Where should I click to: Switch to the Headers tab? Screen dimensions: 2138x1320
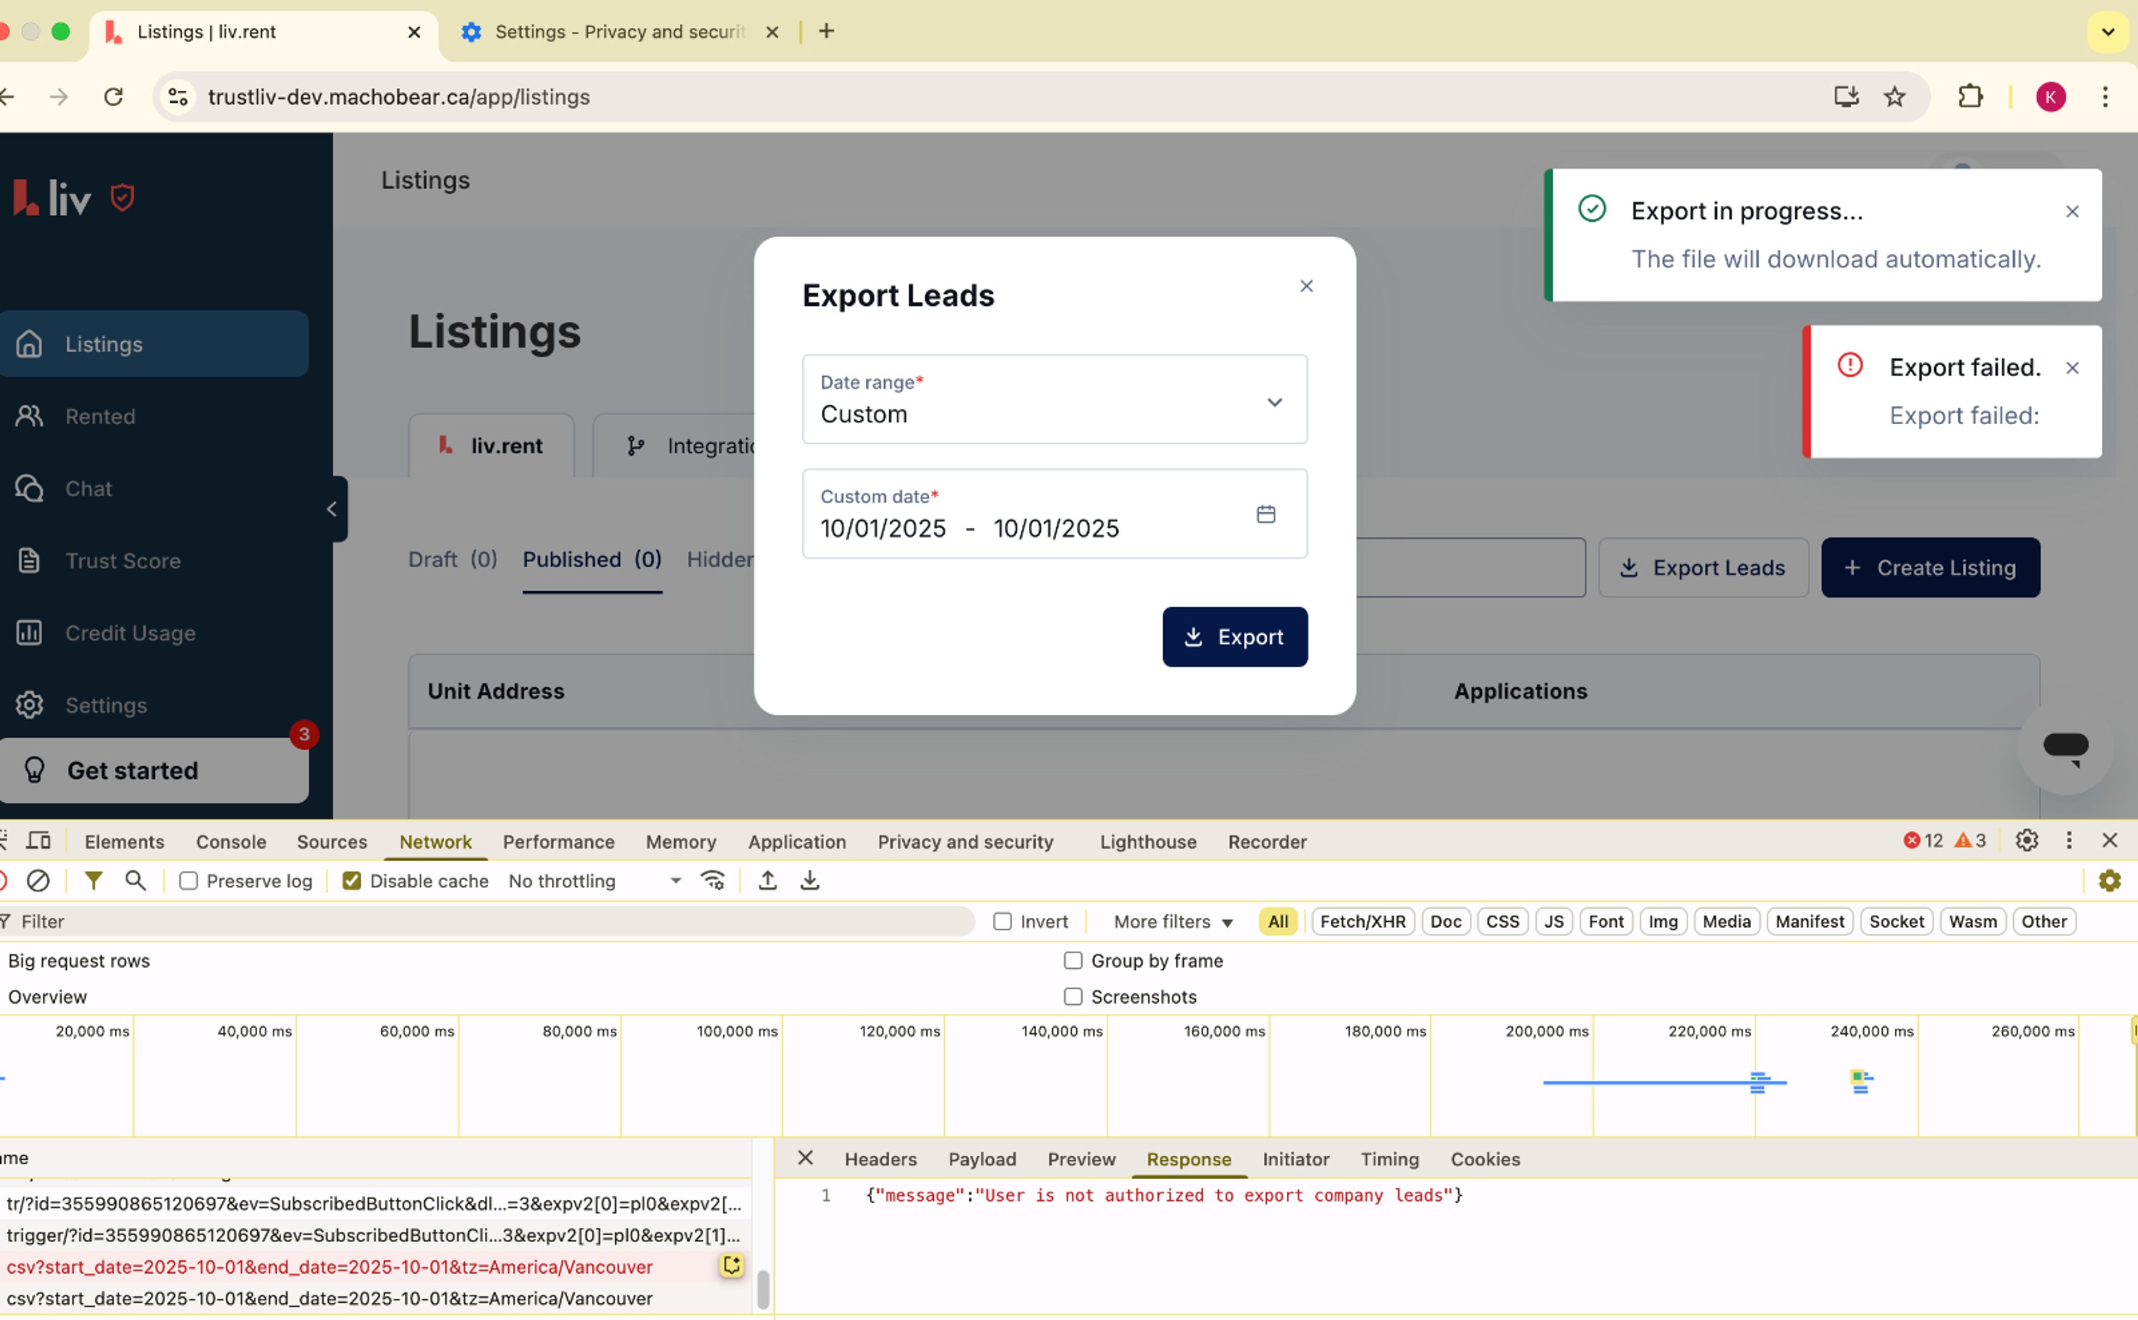(880, 1159)
